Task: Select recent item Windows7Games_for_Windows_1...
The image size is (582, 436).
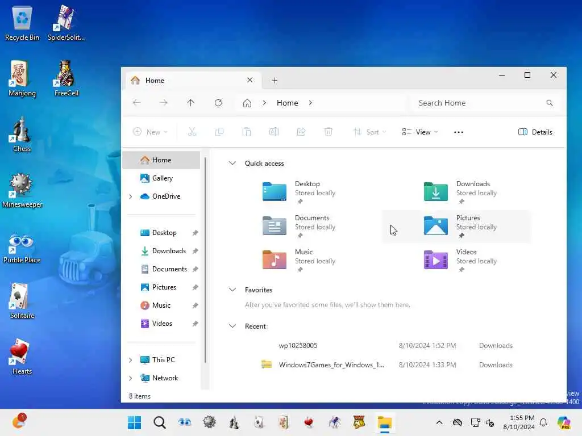Action: pos(386,365)
